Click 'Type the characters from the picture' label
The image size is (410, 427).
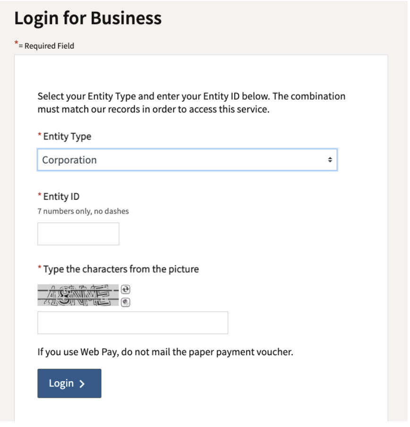(x=121, y=270)
